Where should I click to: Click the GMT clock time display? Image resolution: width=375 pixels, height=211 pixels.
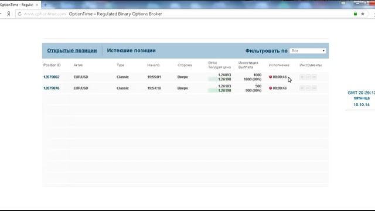pyautogui.click(x=361, y=93)
